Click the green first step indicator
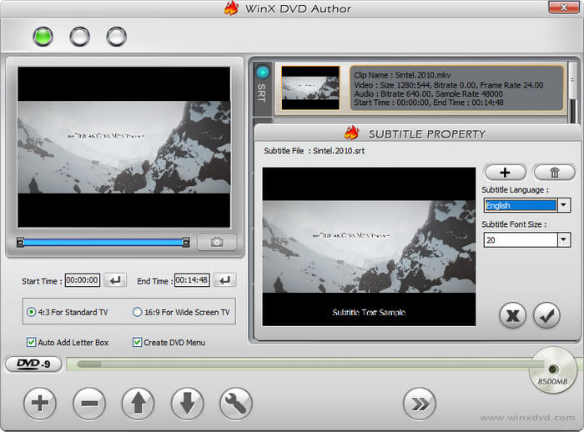 pyautogui.click(x=43, y=37)
